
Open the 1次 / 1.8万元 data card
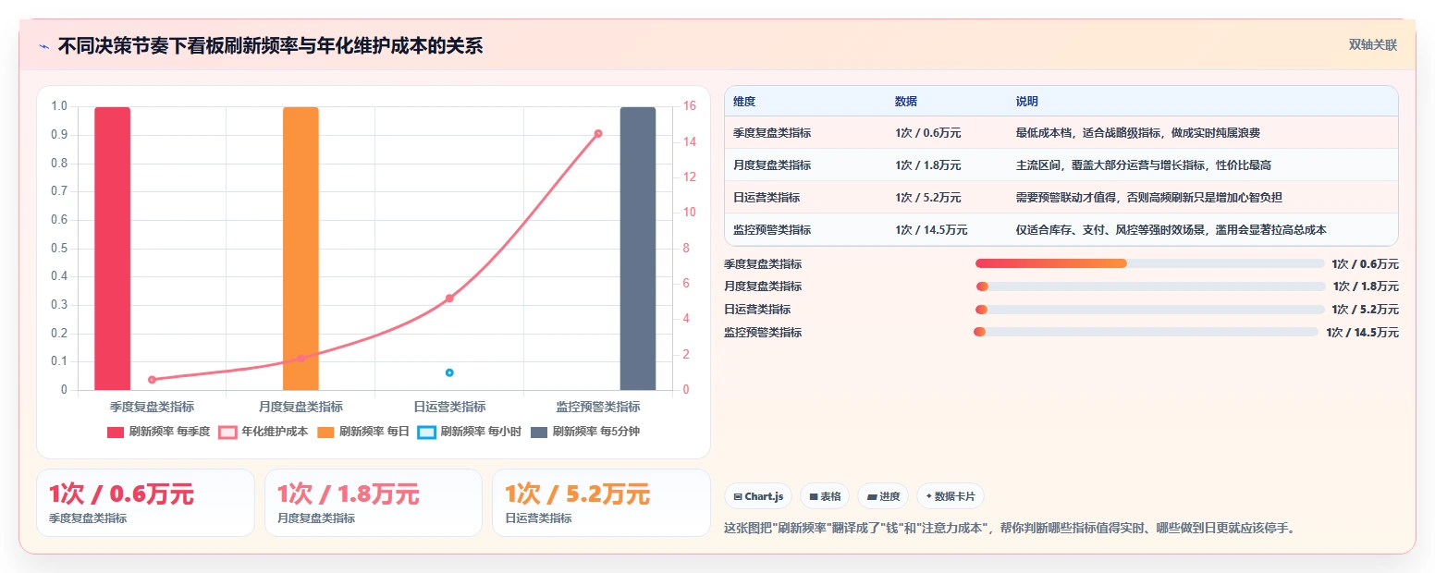(x=374, y=503)
